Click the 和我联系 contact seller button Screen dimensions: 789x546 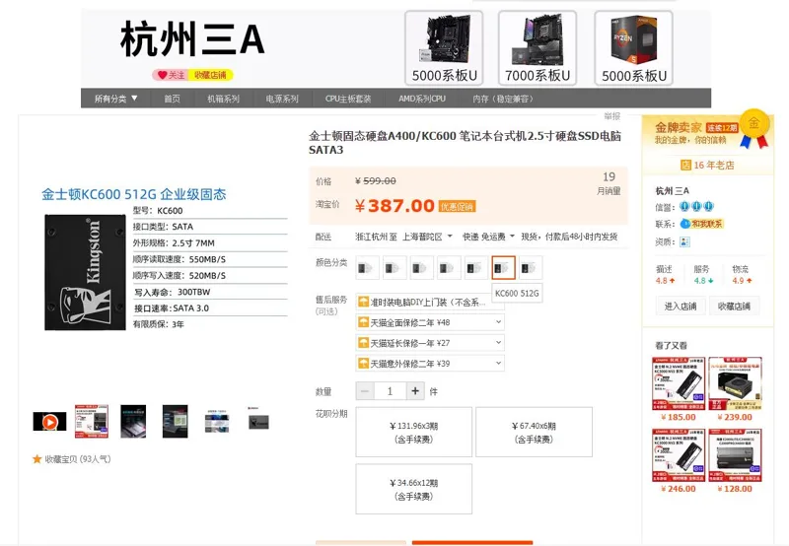pyautogui.click(x=701, y=224)
